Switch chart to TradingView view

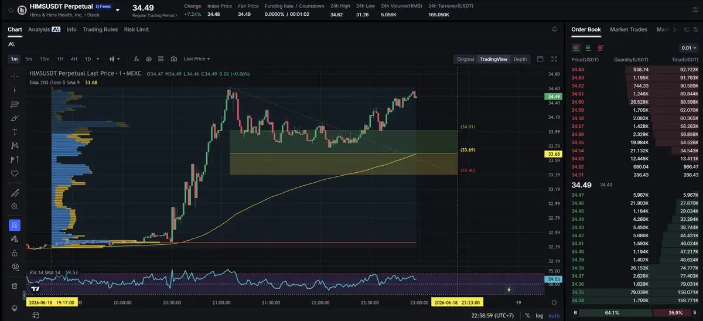coord(493,59)
